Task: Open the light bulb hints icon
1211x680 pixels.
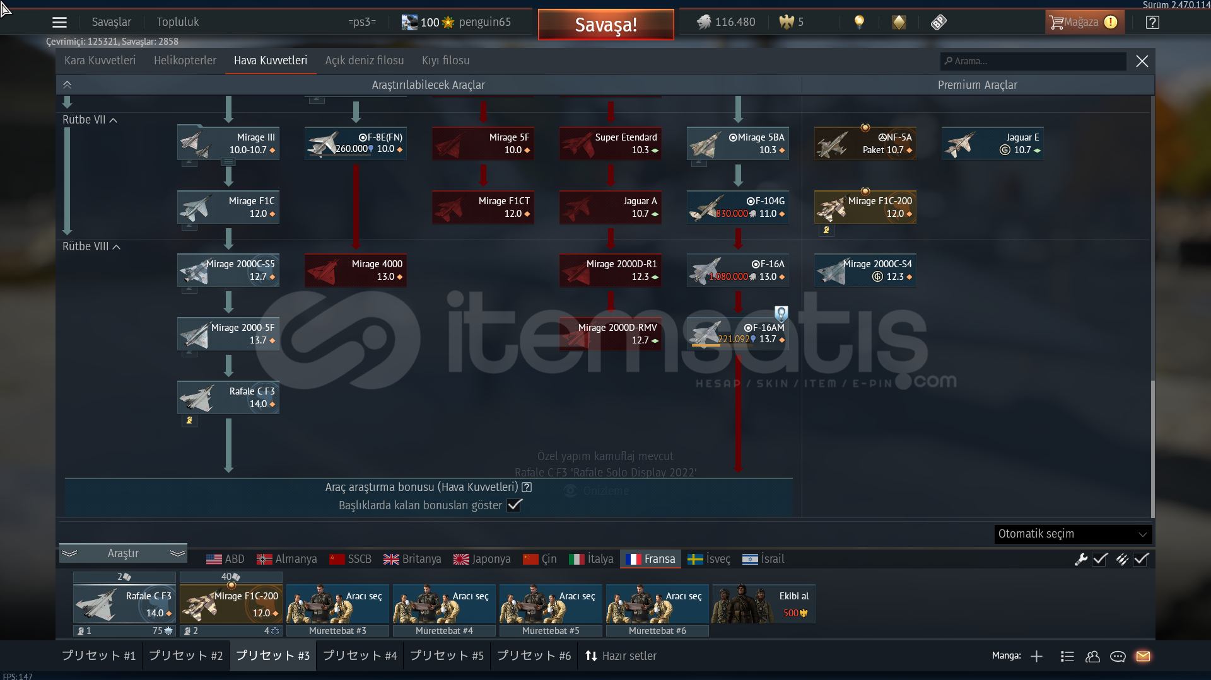Action: click(859, 22)
